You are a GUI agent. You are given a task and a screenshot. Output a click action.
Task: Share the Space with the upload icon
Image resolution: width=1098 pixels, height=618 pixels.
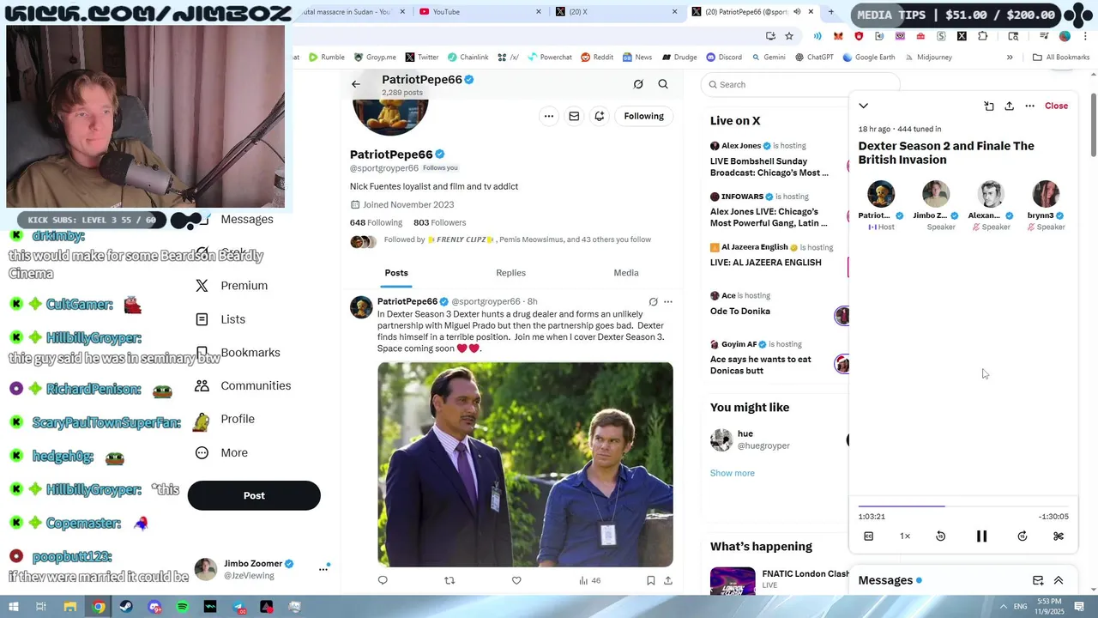1010,106
